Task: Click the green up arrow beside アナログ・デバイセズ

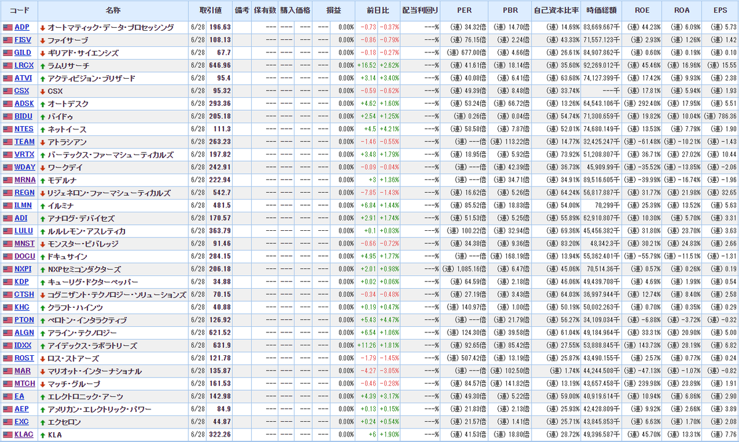Action: pyautogui.click(x=42, y=219)
